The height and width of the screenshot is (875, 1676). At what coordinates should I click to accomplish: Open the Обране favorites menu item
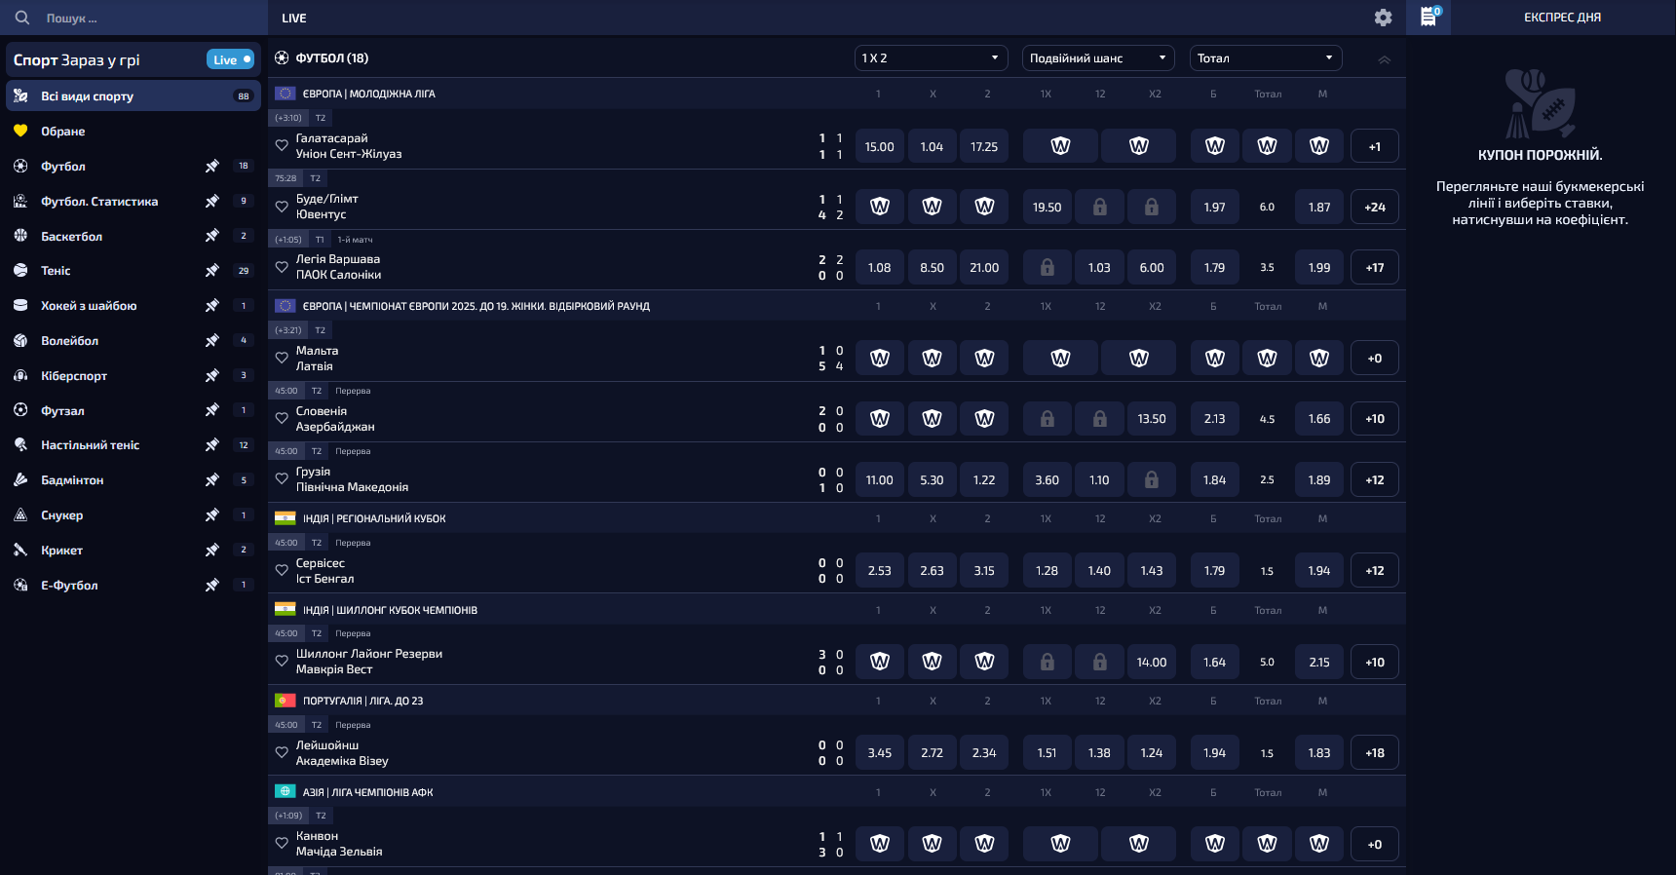click(x=62, y=132)
